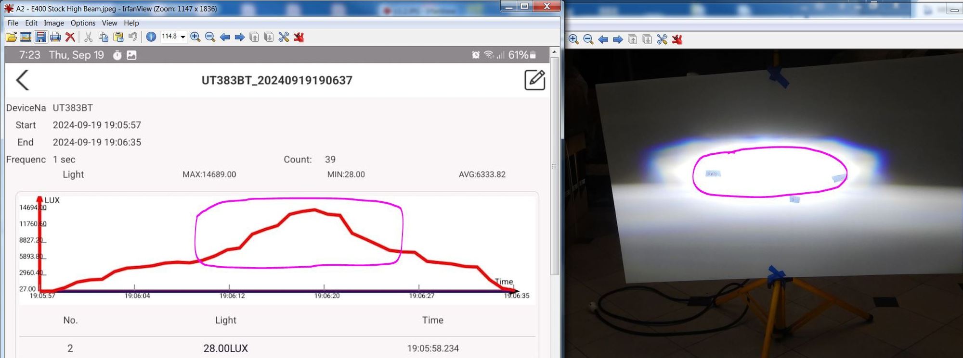The image size is (963, 358).
Task: Zoom in on the lux graph window
Action: (195, 37)
